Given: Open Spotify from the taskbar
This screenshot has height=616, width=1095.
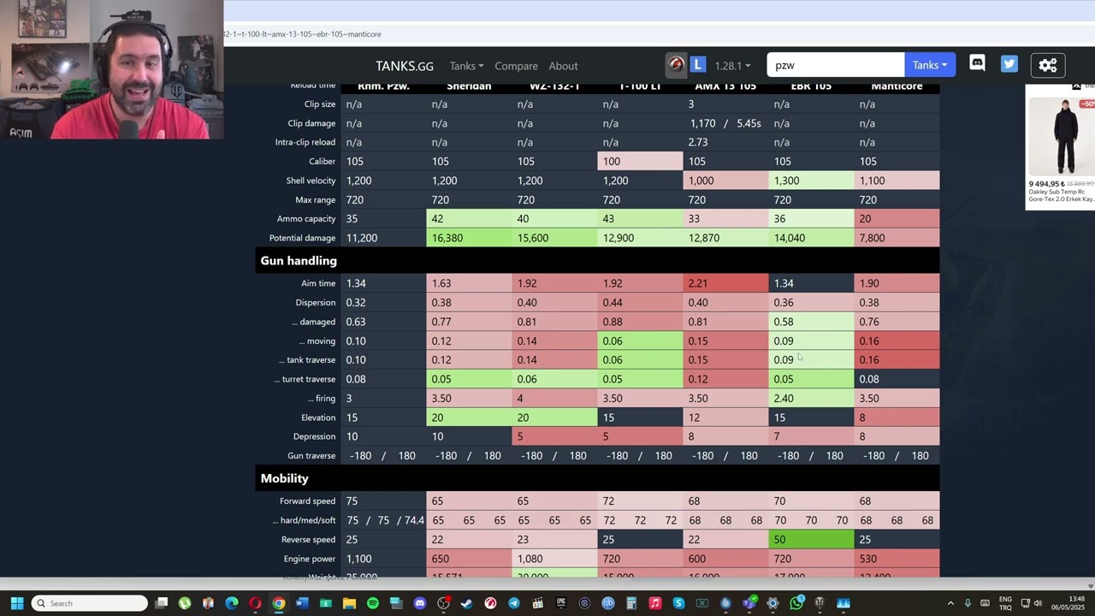Looking at the screenshot, I should (x=373, y=603).
